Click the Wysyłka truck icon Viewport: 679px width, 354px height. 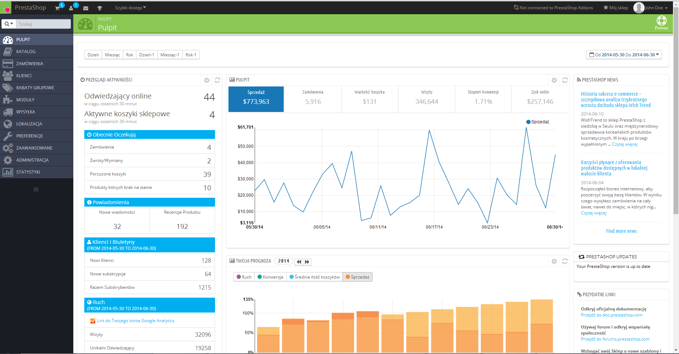[x=8, y=112]
